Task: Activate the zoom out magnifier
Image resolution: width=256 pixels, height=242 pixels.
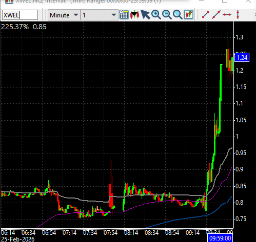Action: [x=167, y=15]
